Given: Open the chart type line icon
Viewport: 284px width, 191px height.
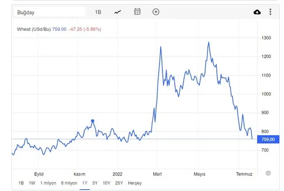Looking at the screenshot, I should click(x=118, y=12).
